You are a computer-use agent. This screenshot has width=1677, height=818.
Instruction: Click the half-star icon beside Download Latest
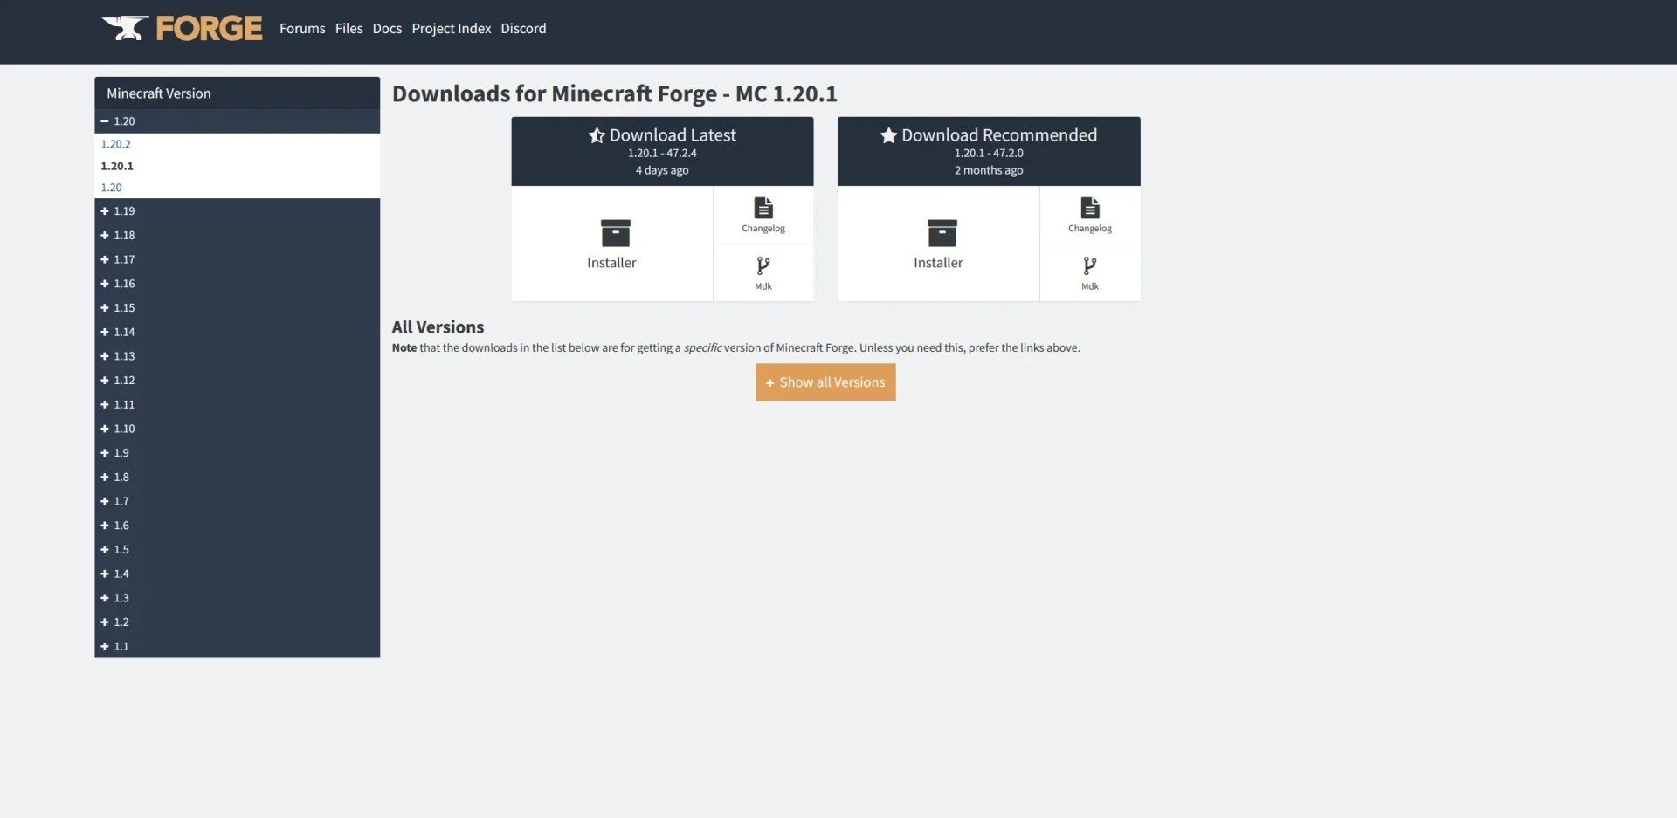click(x=597, y=135)
